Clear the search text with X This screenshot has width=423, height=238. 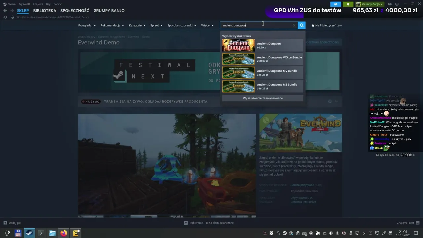294,25
